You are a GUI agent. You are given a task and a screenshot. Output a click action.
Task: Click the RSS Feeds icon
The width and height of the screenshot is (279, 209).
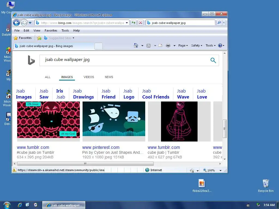[x=148, y=46]
